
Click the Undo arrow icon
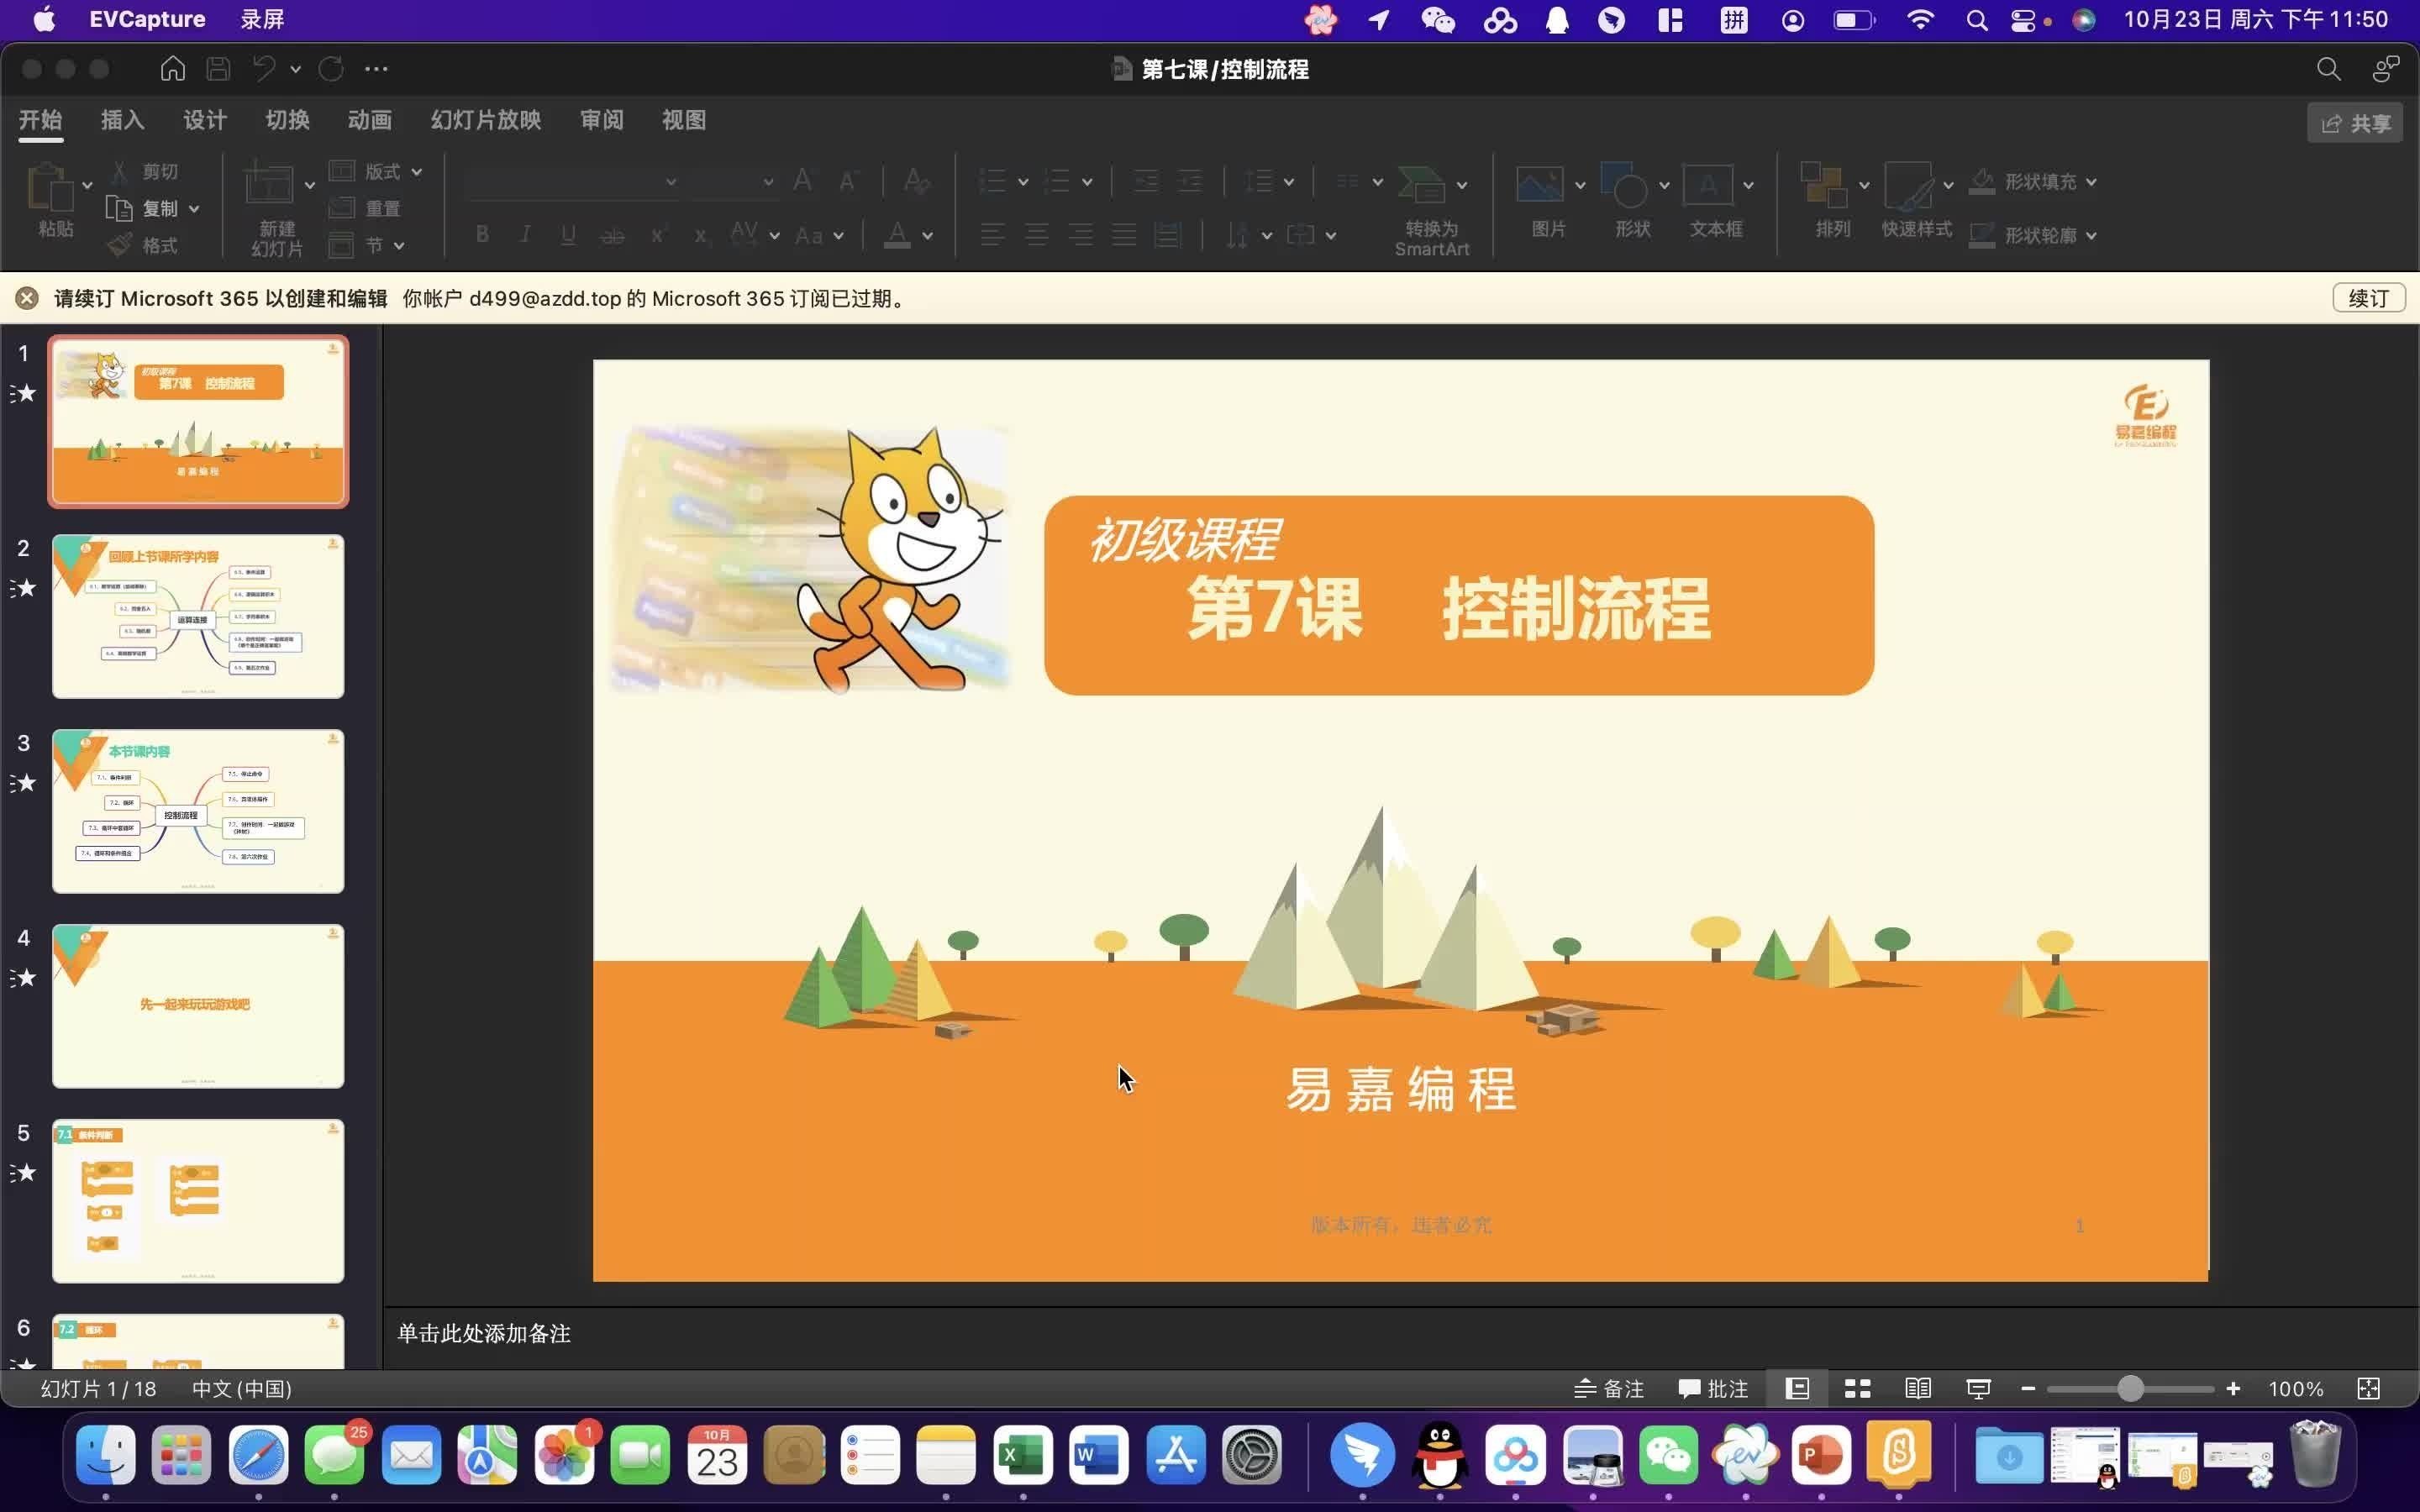[x=263, y=69]
